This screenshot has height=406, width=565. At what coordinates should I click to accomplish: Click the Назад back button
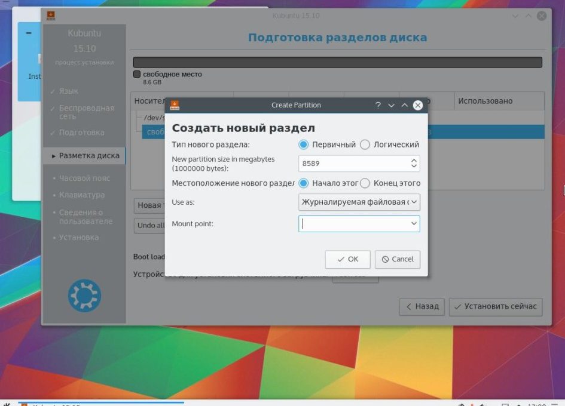pyautogui.click(x=422, y=307)
